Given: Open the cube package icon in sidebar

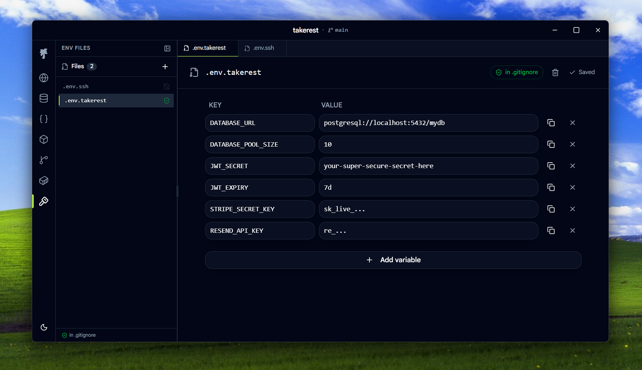Looking at the screenshot, I should click(x=44, y=140).
